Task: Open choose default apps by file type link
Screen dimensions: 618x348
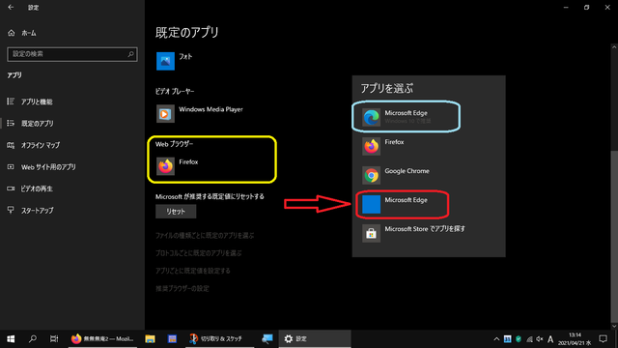Action: pos(205,236)
